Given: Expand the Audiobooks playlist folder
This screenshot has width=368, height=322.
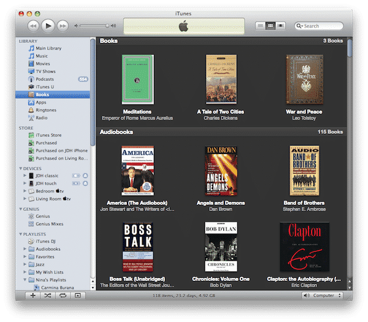Looking at the screenshot, I should pos(25,249).
